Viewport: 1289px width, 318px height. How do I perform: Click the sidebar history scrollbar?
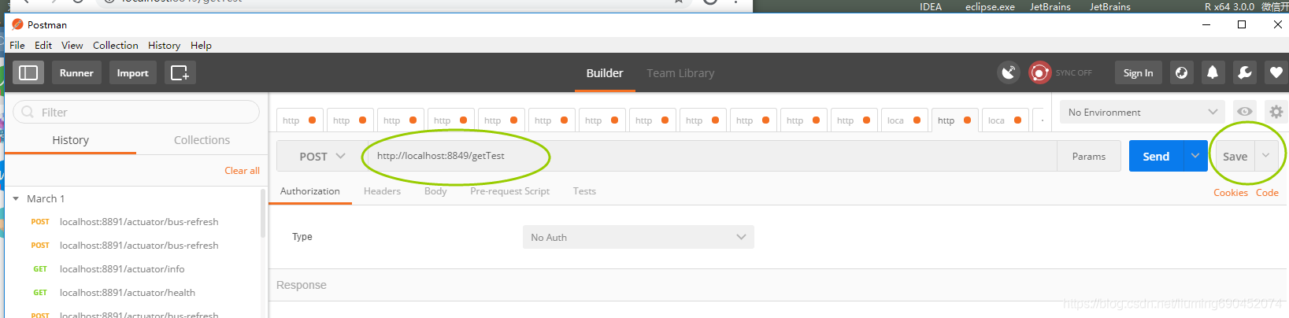[263, 215]
